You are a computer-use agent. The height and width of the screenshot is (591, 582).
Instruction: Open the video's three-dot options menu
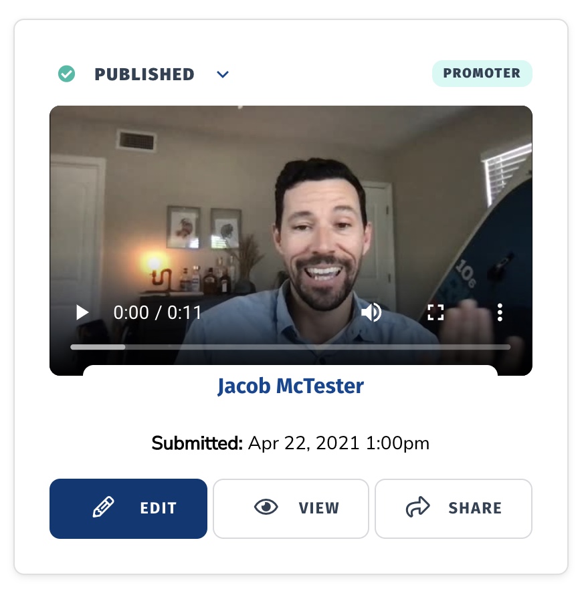tap(500, 312)
